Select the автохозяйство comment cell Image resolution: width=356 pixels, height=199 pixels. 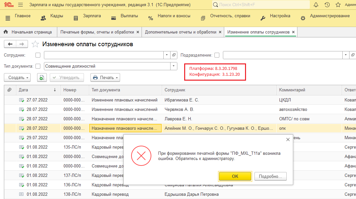(x=309, y=109)
